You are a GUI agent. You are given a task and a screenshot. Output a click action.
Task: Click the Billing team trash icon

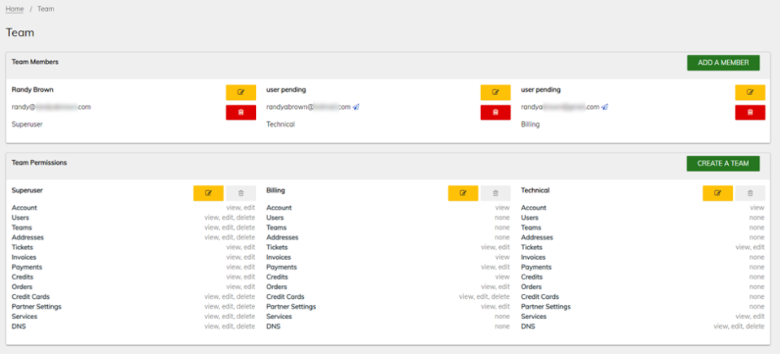[495, 193]
